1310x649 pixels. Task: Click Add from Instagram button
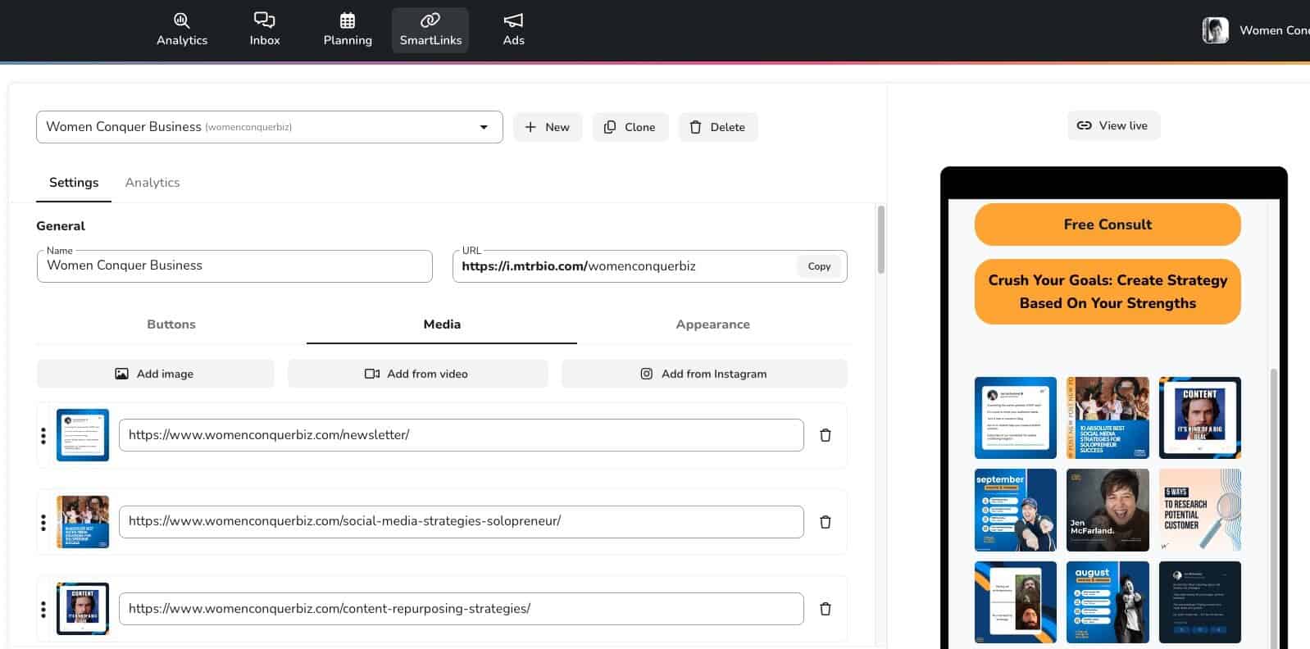704,374
